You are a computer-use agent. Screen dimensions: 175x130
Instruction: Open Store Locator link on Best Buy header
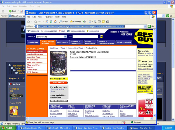click(49, 31)
